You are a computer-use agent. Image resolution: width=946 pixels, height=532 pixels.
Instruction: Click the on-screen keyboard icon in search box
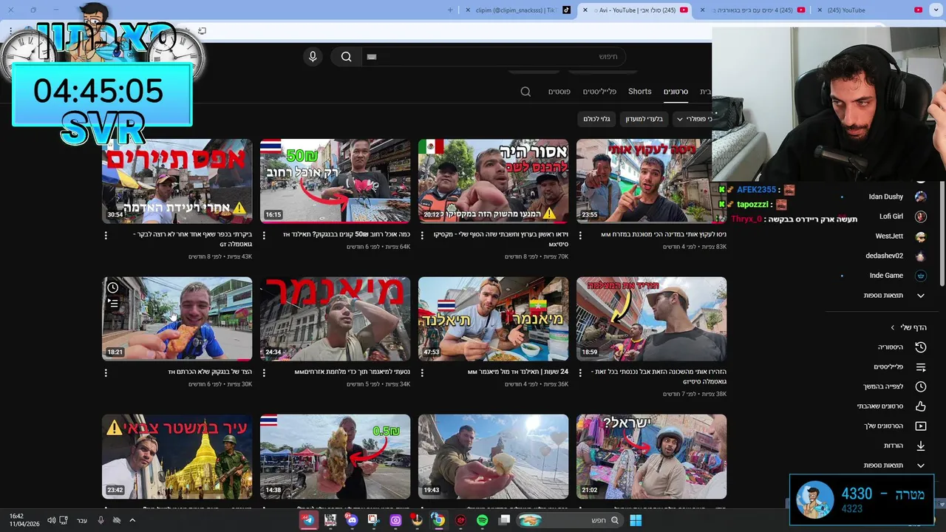point(372,57)
